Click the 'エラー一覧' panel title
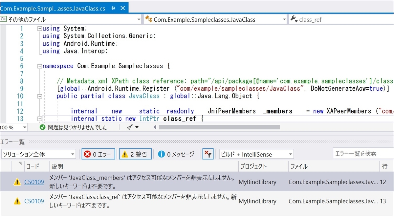 12,142
